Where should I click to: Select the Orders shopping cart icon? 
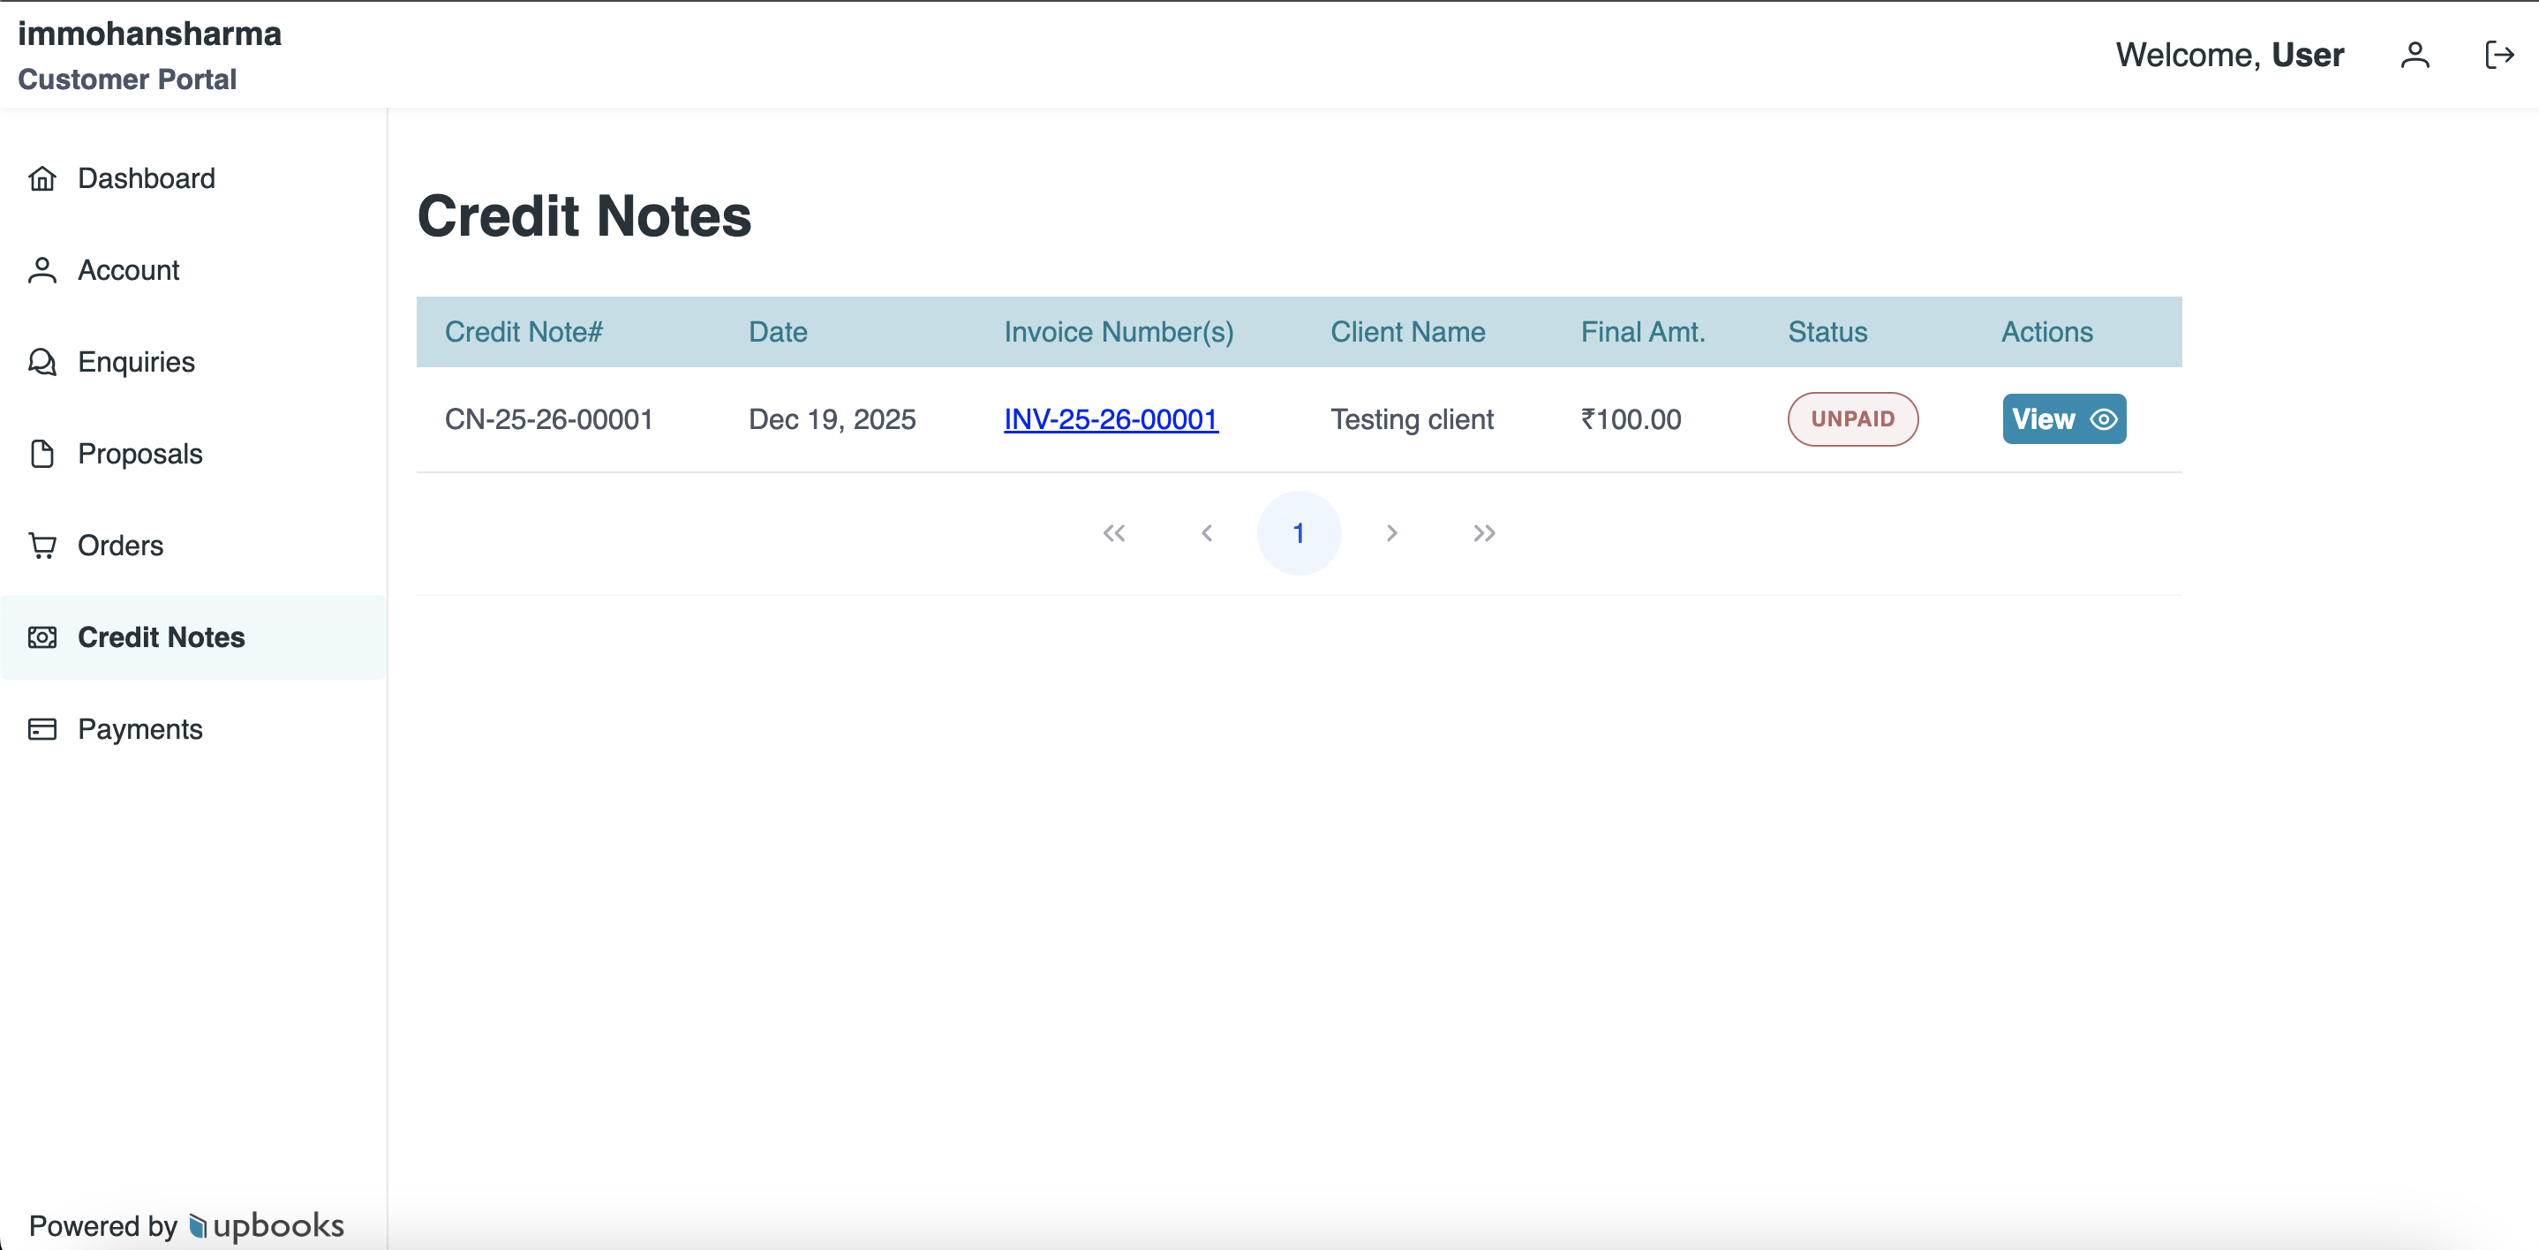pyautogui.click(x=41, y=546)
